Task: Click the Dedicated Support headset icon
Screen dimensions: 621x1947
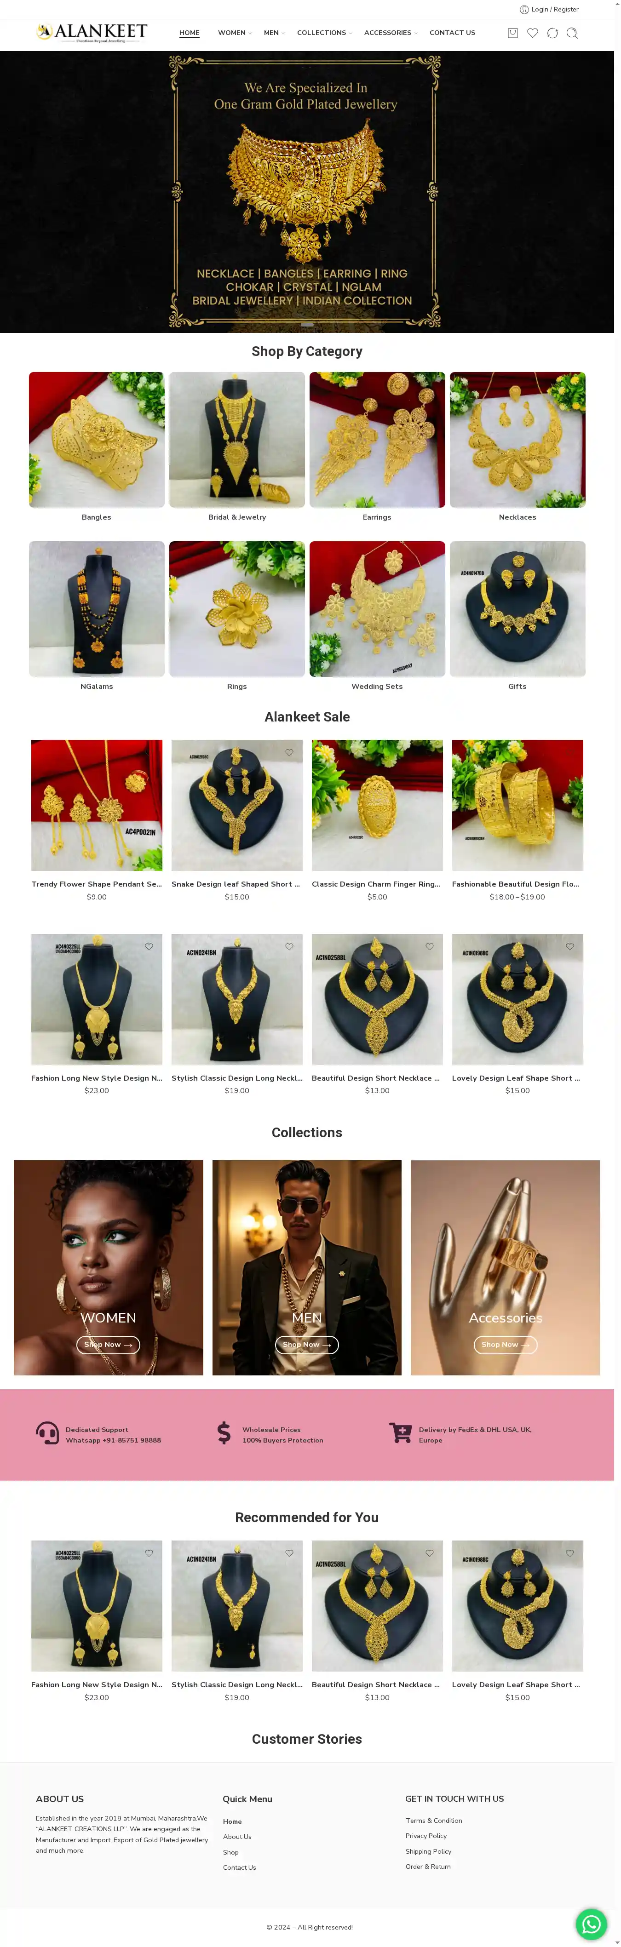Action: coord(48,1433)
